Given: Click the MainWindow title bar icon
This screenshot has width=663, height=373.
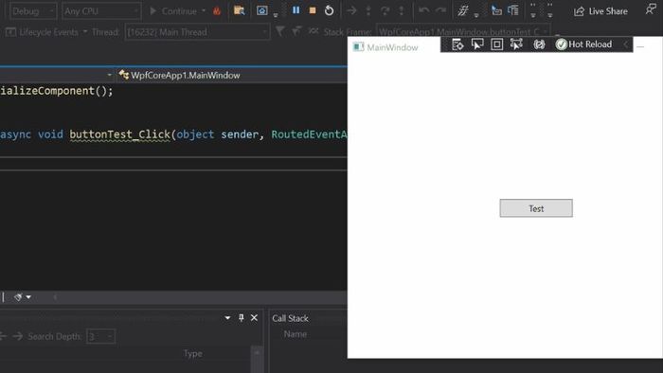Looking at the screenshot, I should tap(358, 47).
